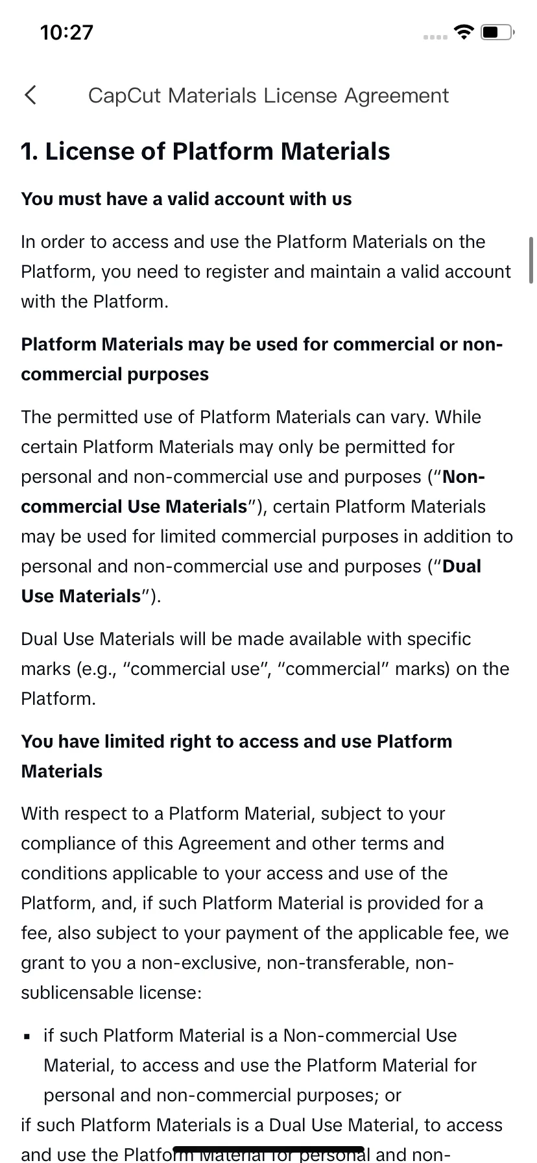Tap the cellular signal dots
The height and width of the screenshot is (1163, 537).
[x=435, y=37]
